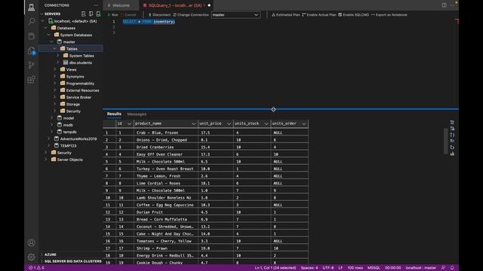
Task: Open the Source Control view icon
Action: (32, 65)
